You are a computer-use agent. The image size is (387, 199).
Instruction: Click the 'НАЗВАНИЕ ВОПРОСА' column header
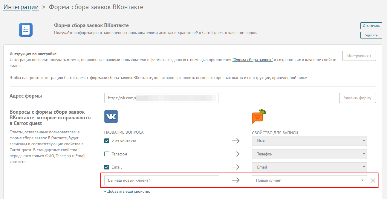pos(124,132)
